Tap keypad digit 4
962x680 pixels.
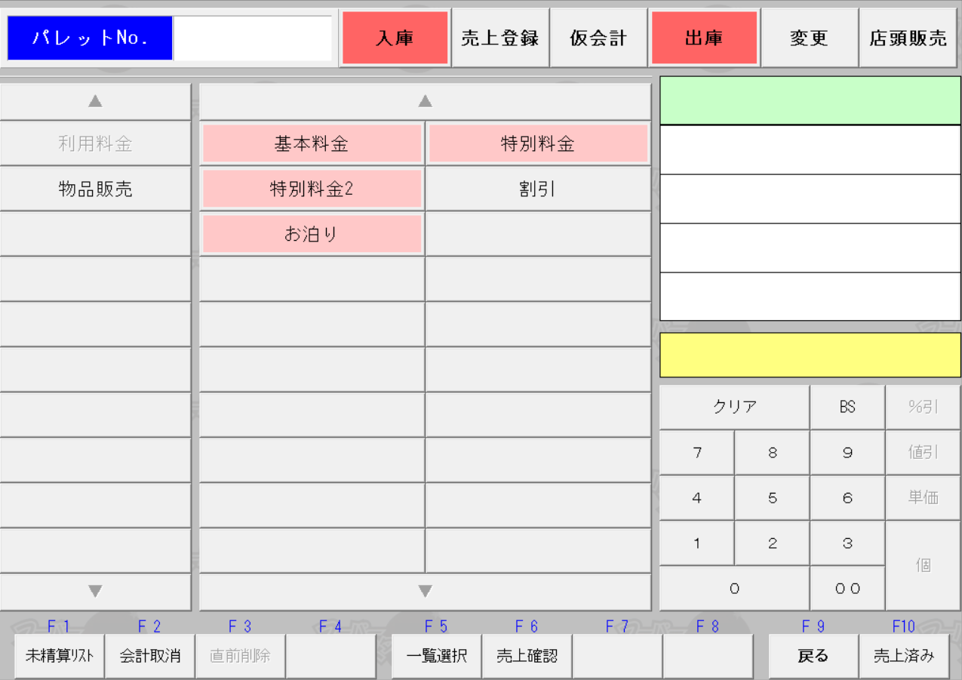[697, 498]
